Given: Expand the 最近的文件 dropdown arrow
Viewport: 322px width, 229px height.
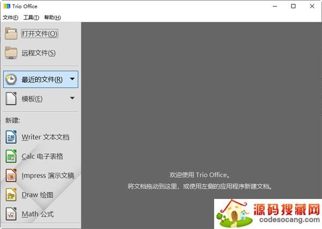Looking at the screenshot, I should click(72, 79).
